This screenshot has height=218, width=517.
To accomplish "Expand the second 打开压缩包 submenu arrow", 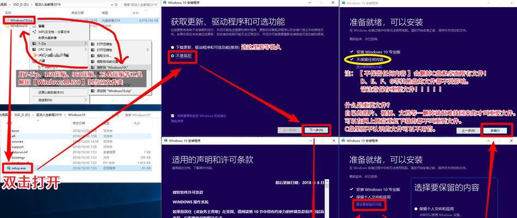I will tap(147, 50).
